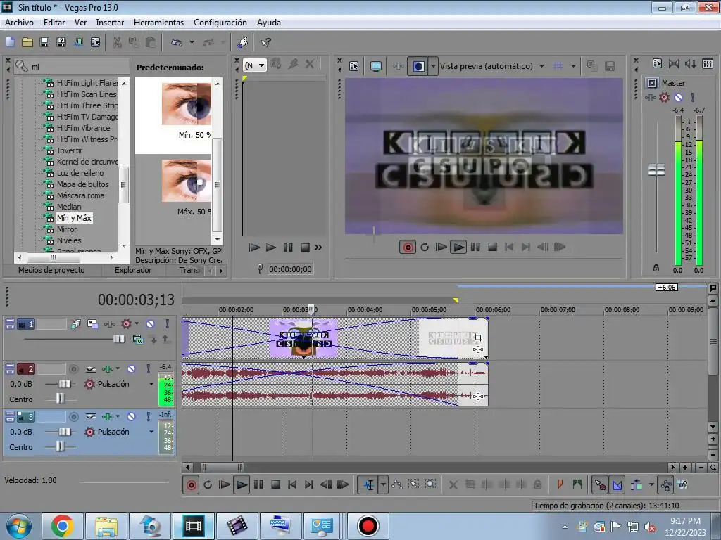721x540 pixels.
Task: Expand the Normal Edit tool dropdown arrow
Action: 383,484
